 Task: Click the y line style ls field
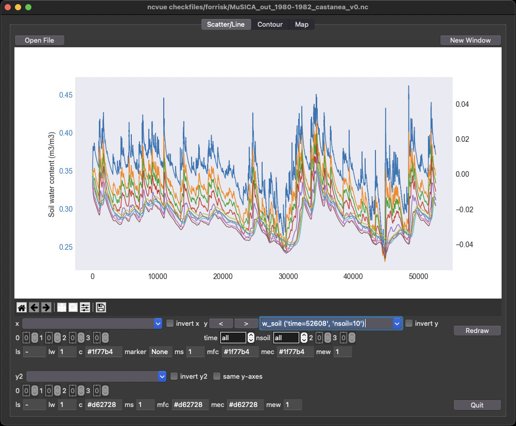coord(35,352)
